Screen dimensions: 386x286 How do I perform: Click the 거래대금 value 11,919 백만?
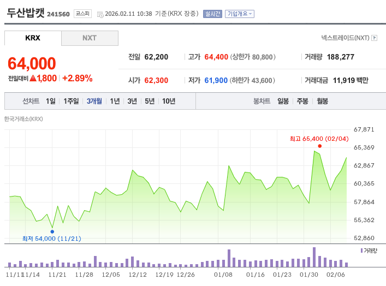(x=351, y=80)
